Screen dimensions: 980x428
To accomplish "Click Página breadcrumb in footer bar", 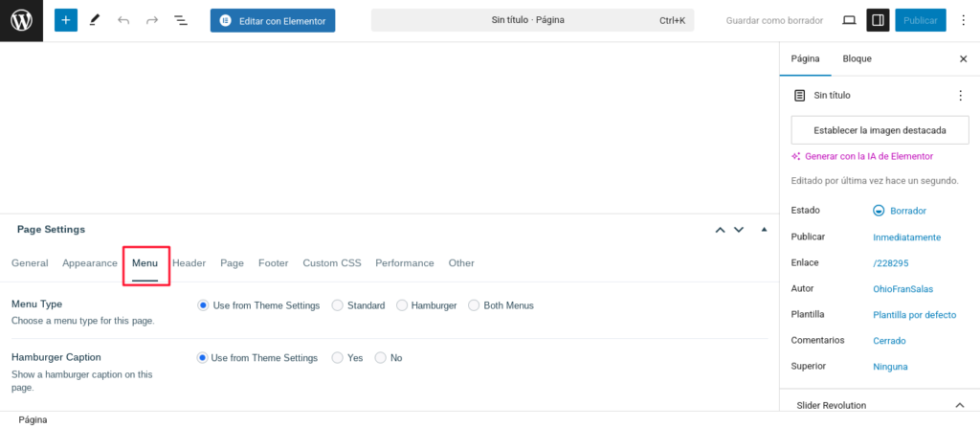I will tap(33, 420).
